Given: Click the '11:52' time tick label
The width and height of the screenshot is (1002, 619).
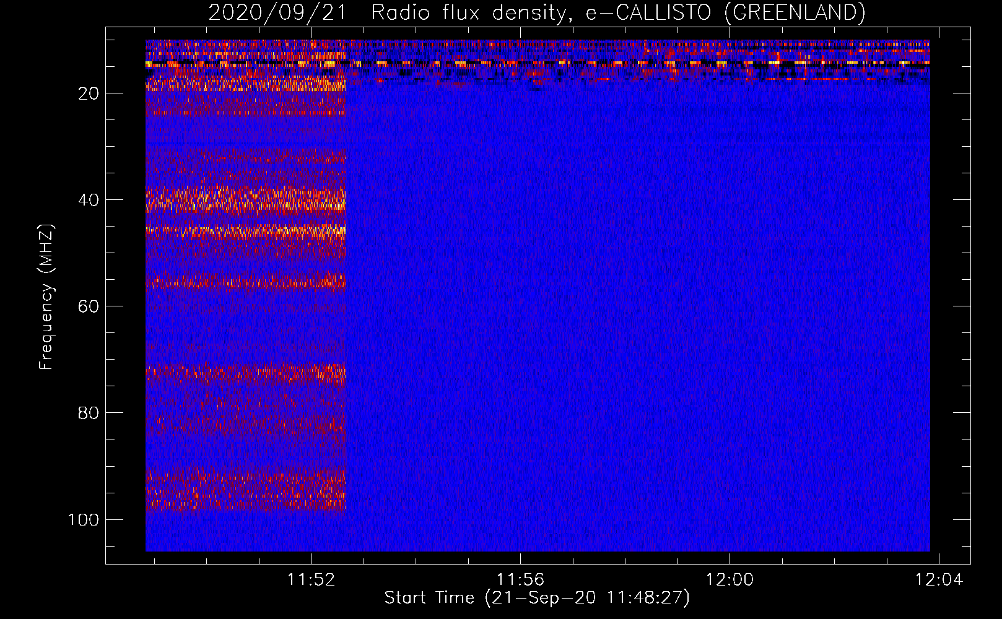Looking at the screenshot, I should 311,580.
